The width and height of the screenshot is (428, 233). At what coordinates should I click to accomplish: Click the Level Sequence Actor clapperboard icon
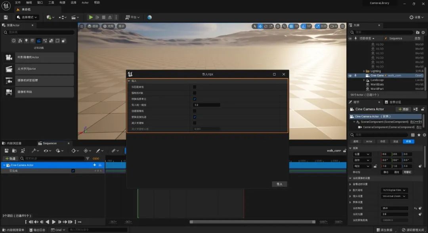(x=9, y=69)
